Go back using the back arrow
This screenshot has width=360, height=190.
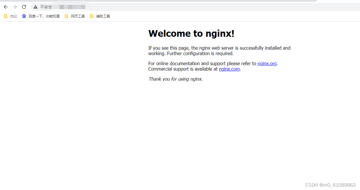(6, 7)
